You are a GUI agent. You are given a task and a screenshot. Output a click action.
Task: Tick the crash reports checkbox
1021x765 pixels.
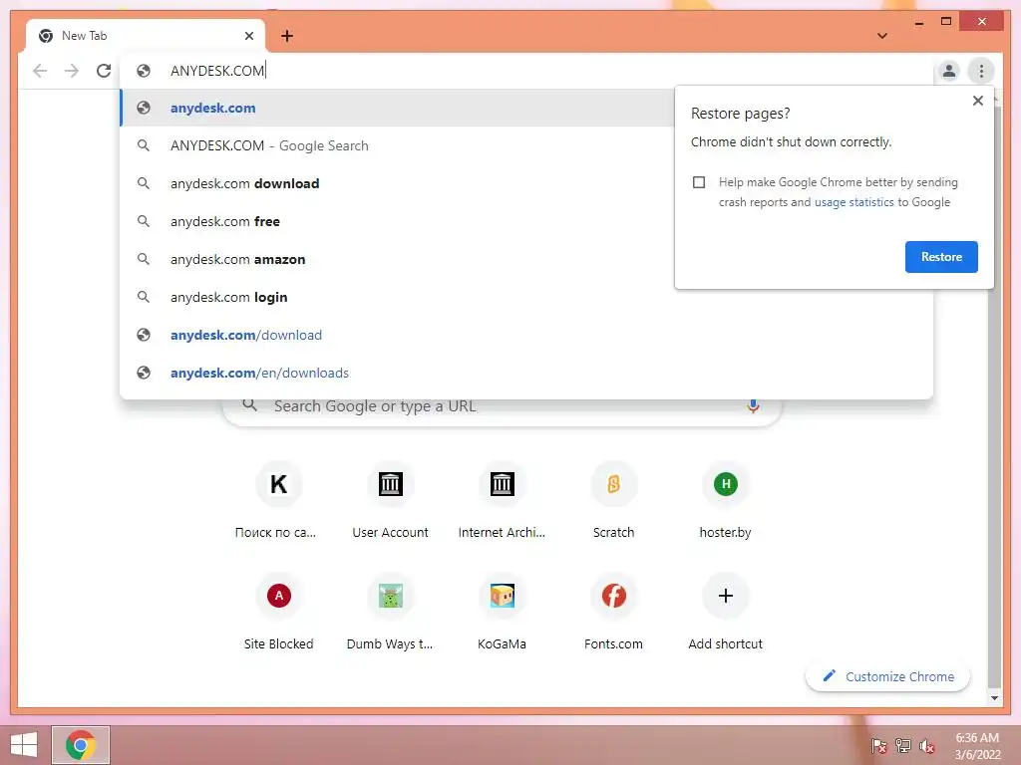coord(699,182)
